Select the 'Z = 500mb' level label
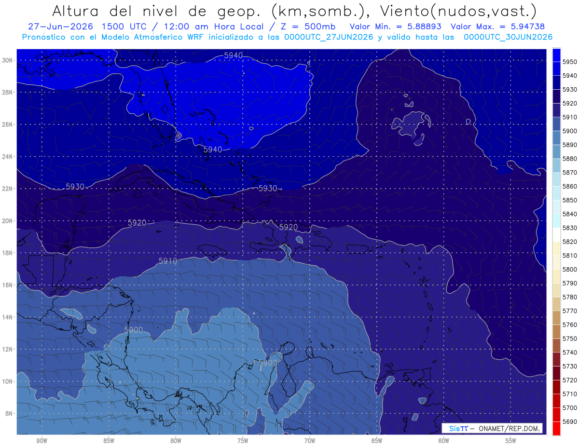The width and height of the screenshot is (579, 447). coord(304,27)
